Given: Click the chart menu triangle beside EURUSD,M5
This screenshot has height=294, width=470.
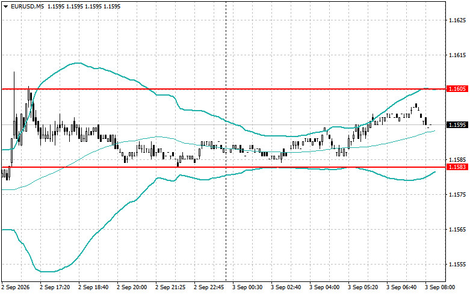Looking at the screenshot, I should click(x=6, y=6).
